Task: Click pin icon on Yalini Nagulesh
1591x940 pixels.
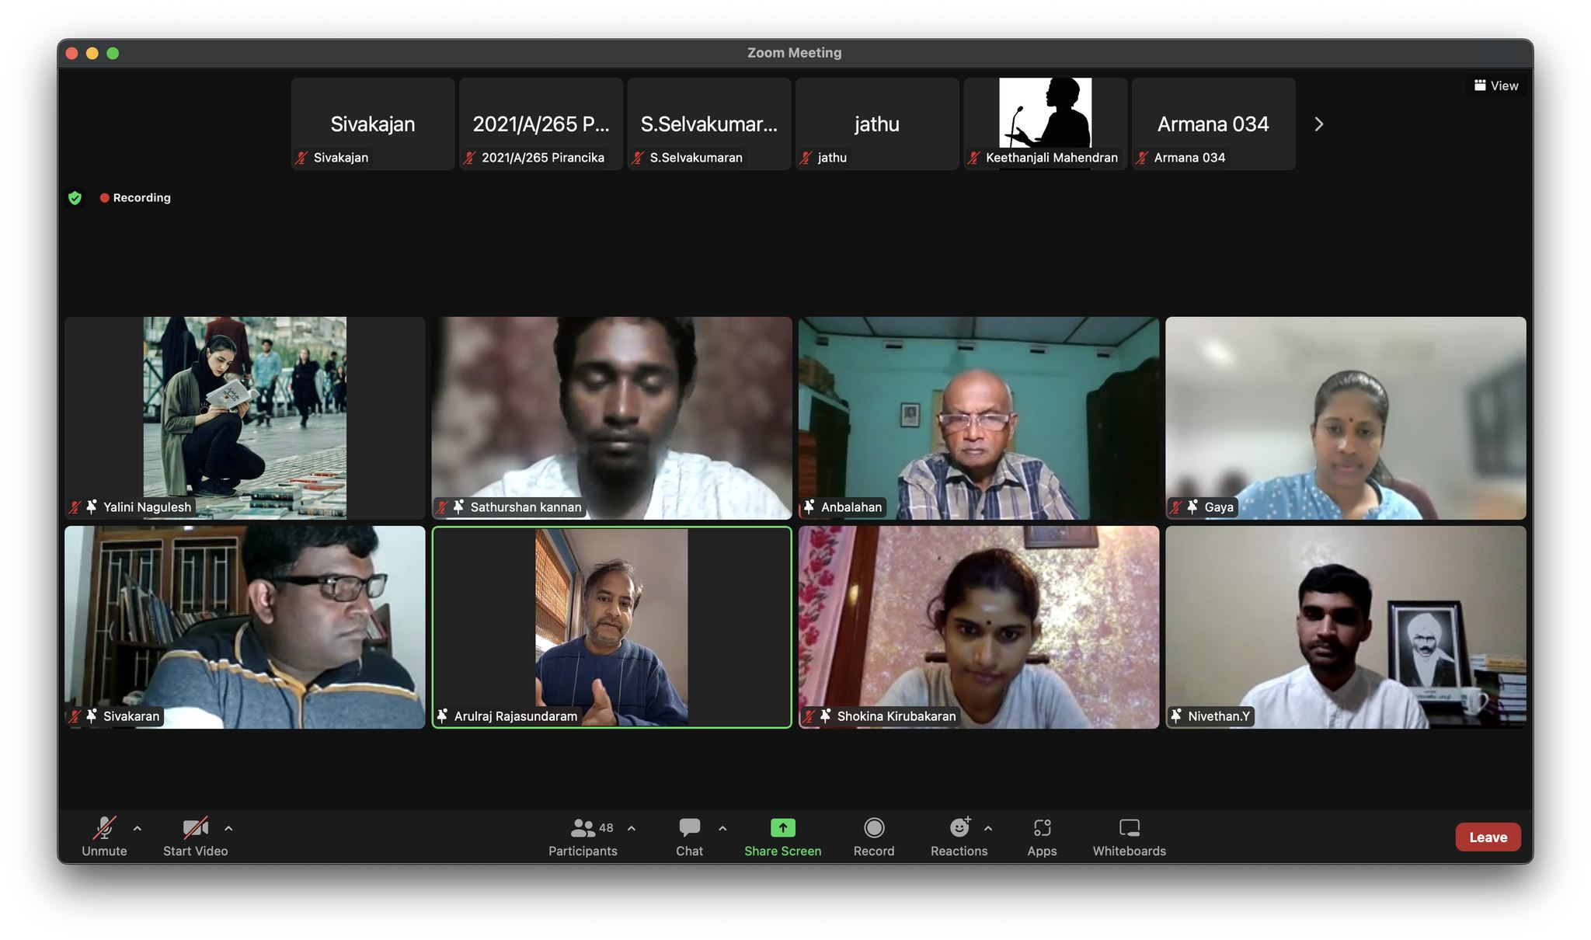Action: pos(92,507)
